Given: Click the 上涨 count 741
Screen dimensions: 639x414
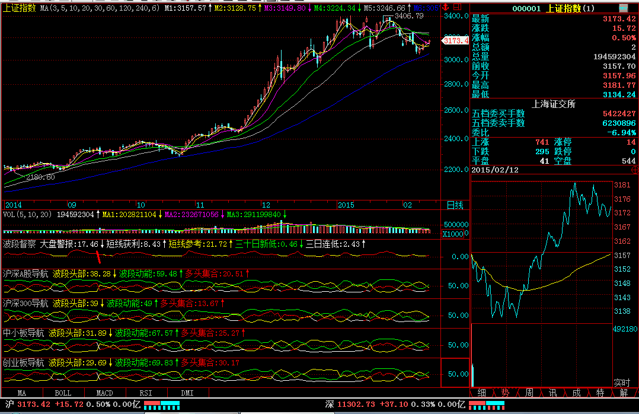Looking at the screenshot, I should (542, 142).
